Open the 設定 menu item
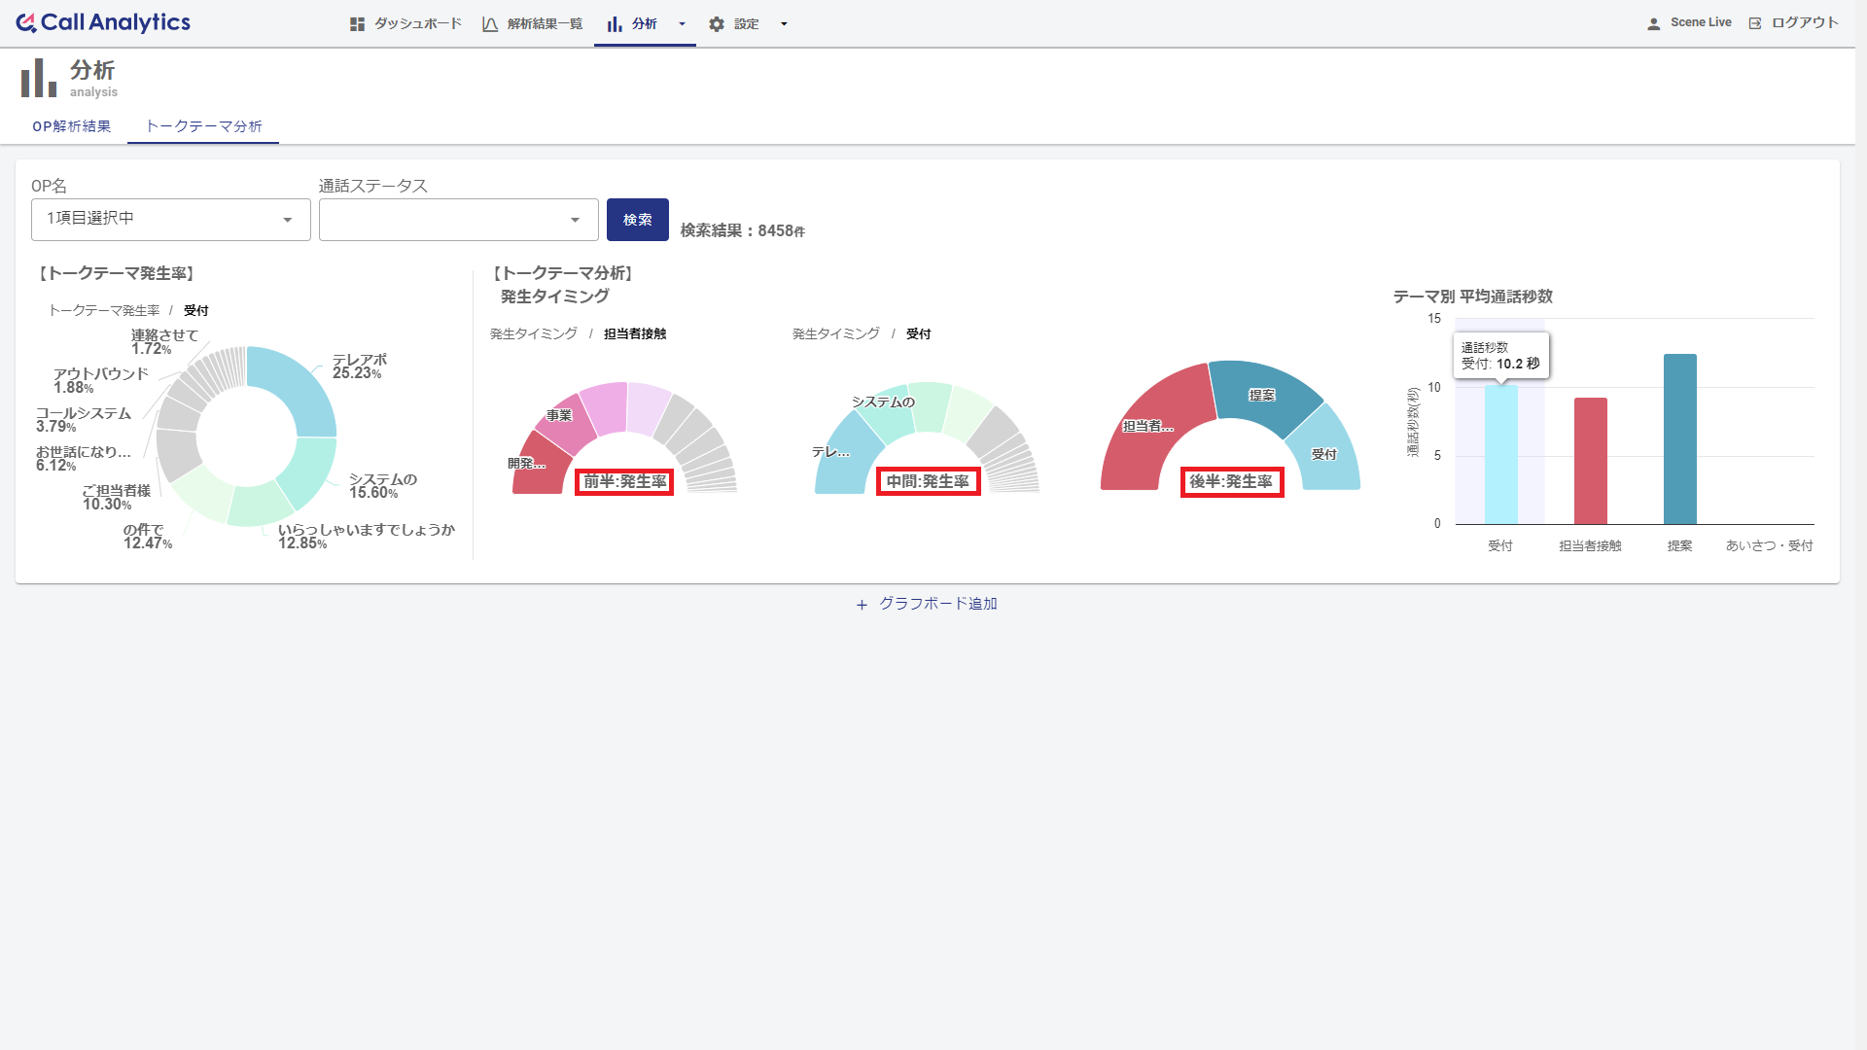 746,23
